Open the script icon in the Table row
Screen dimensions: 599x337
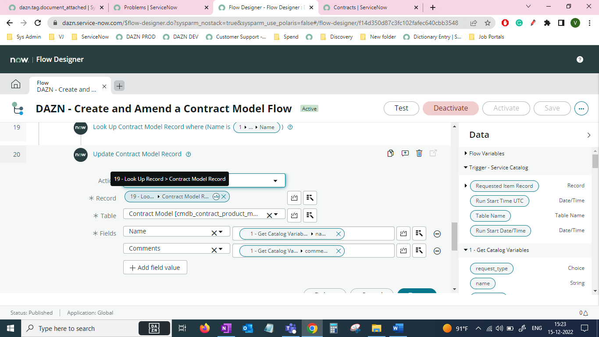[x=294, y=215]
